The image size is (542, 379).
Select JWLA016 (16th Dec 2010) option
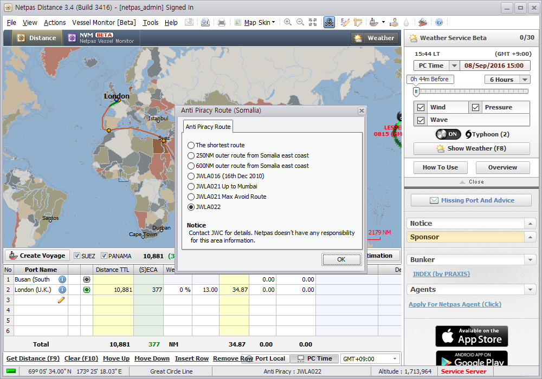click(191, 176)
